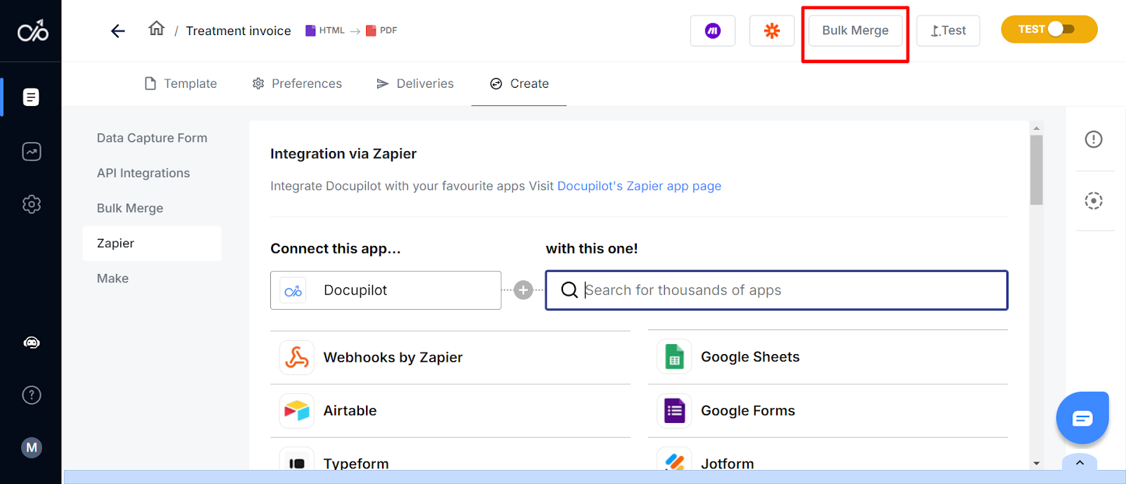This screenshot has height=484, width=1126.
Task: Choose Webhooks by Zapier from the list
Action: 450,358
